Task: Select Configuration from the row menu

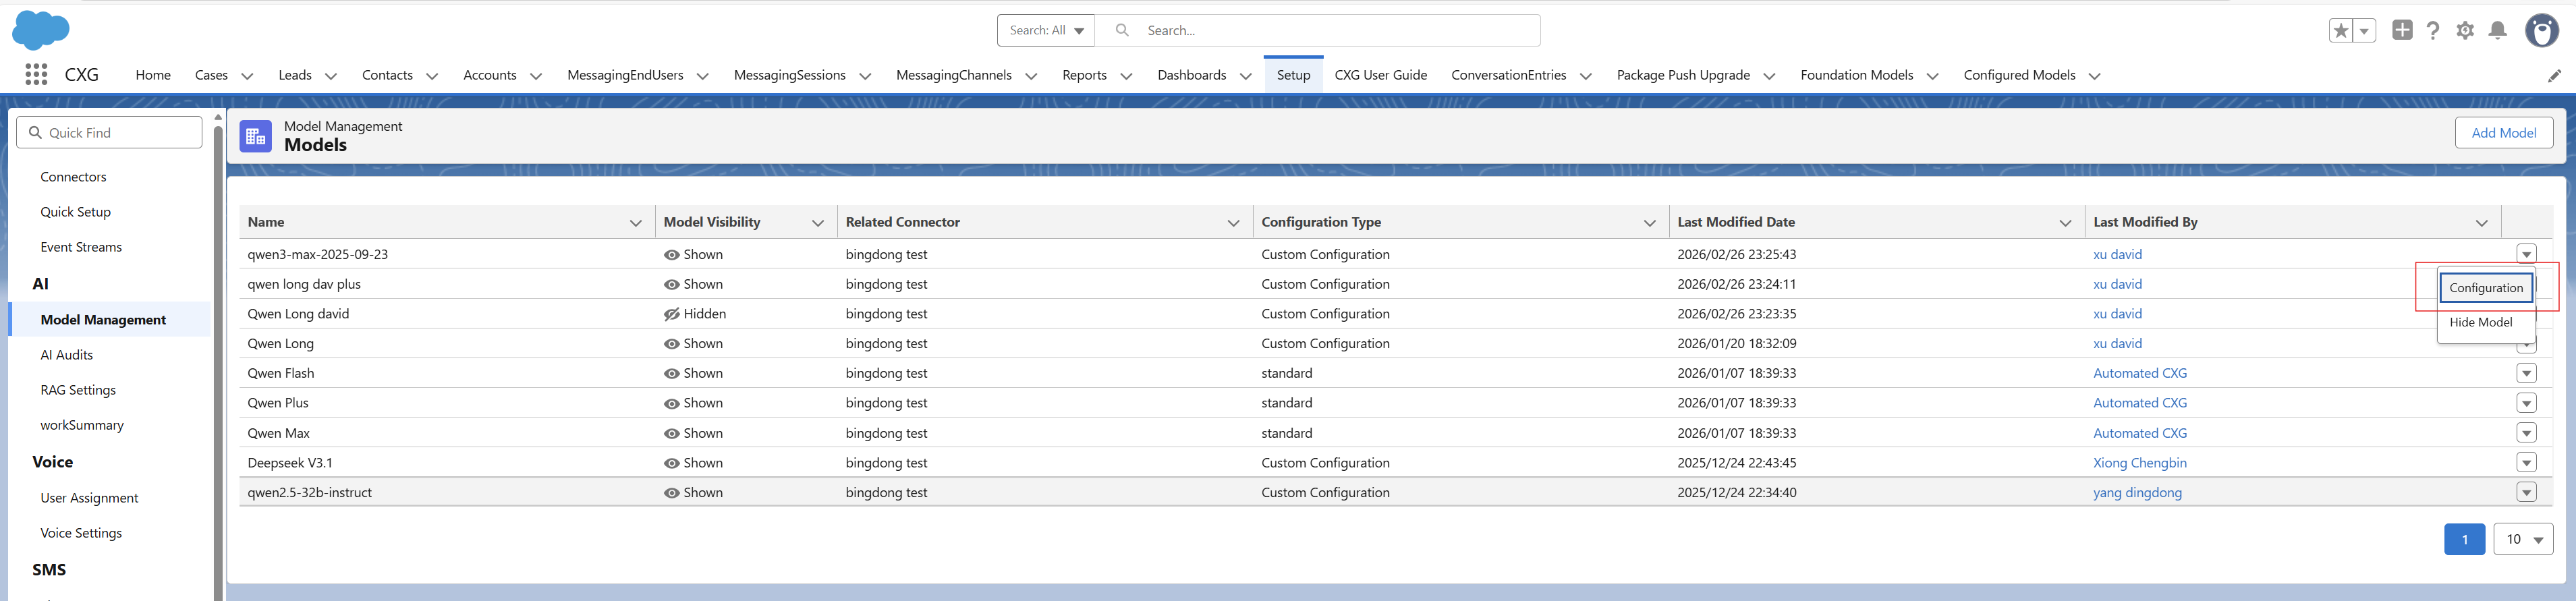Action: (x=2486, y=288)
